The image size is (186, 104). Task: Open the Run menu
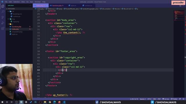pos(31,2)
